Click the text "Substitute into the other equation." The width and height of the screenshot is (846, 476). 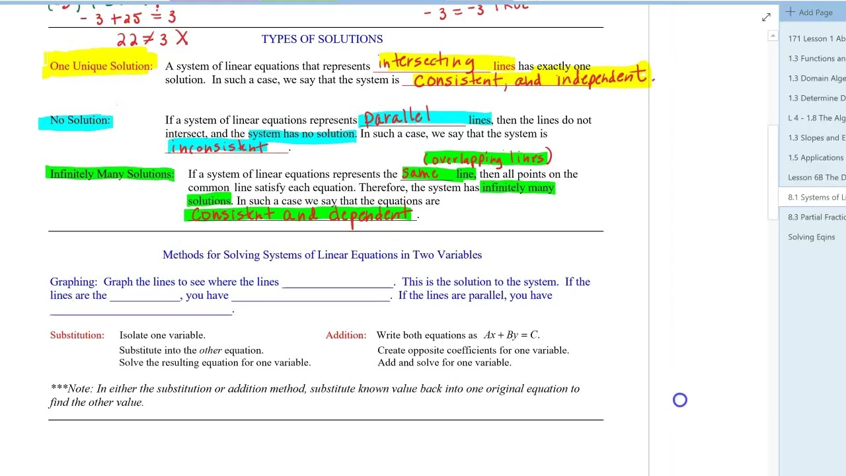point(191,350)
